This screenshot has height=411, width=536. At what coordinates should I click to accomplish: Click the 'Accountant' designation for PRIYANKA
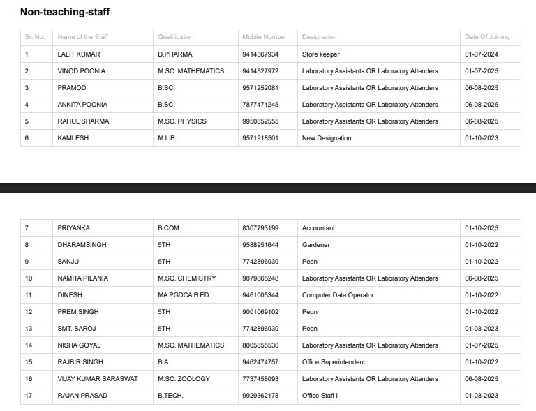[x=318, y=228]
